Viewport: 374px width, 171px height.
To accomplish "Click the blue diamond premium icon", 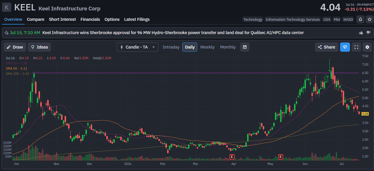I will click(345, 47).
